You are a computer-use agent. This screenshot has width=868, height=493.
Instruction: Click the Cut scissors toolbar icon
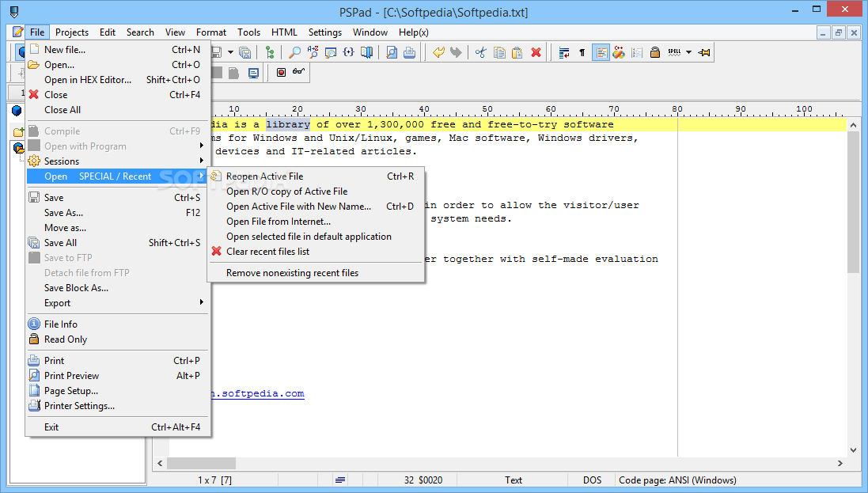481,52
